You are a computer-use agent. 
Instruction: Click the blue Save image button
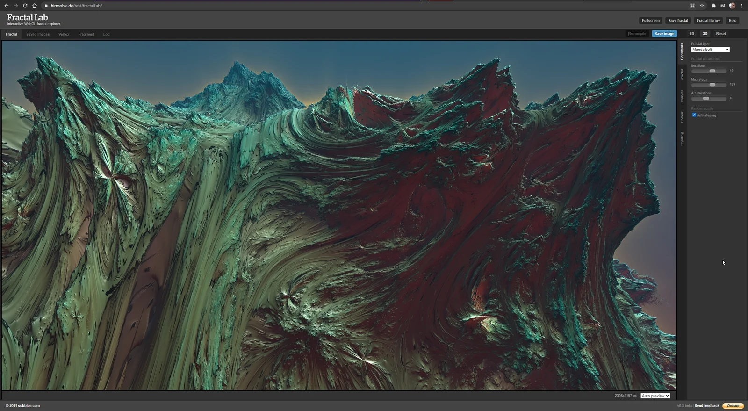click(x=664, y=34)
